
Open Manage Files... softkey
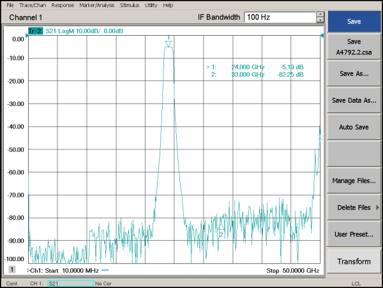coord(354,181)
